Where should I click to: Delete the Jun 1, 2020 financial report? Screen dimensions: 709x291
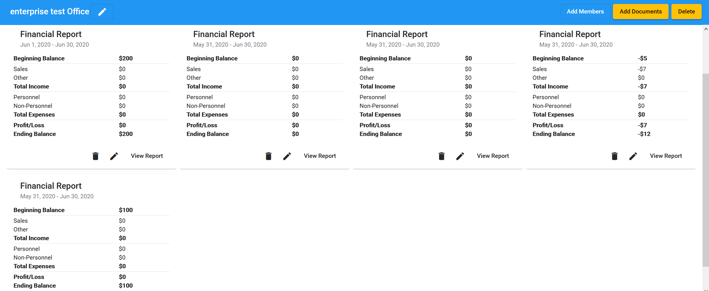click(96, 156)
